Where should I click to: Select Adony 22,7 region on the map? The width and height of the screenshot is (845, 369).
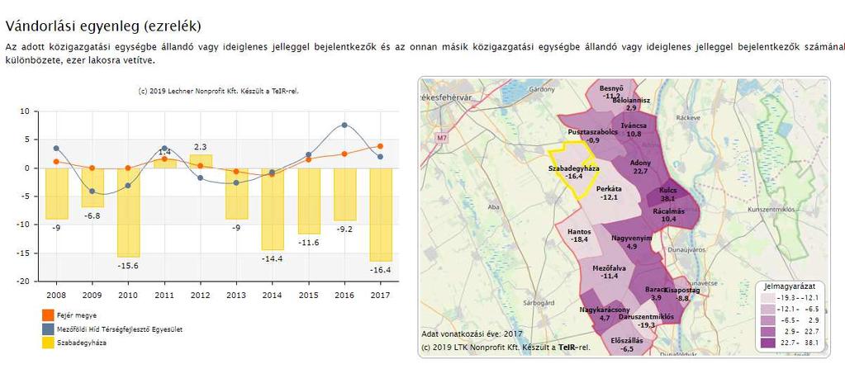640,167
